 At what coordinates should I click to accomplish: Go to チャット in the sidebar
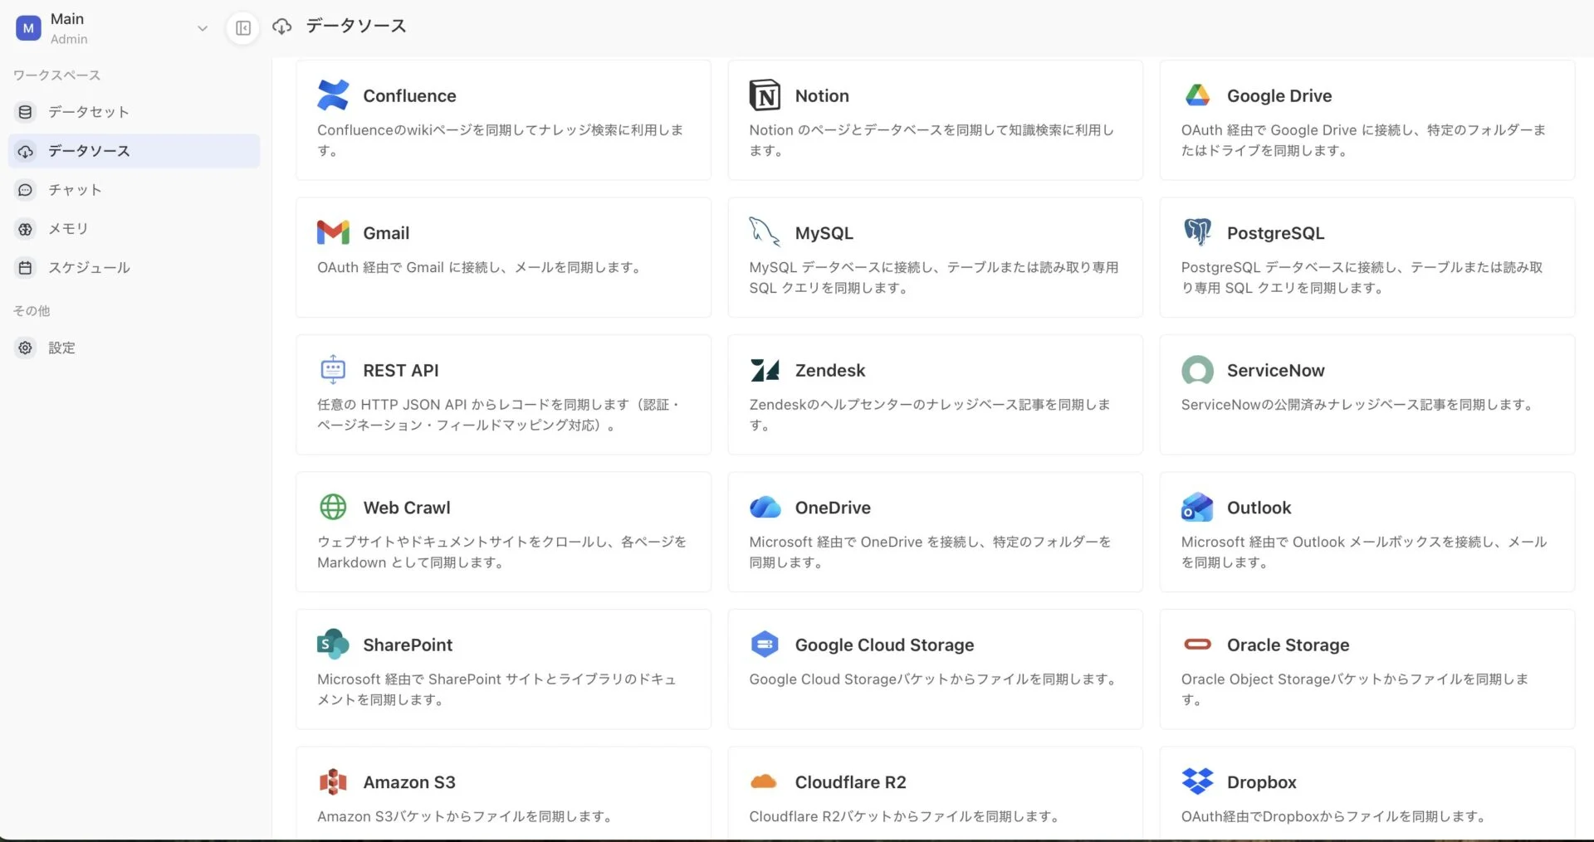click(x=134, y=190)
